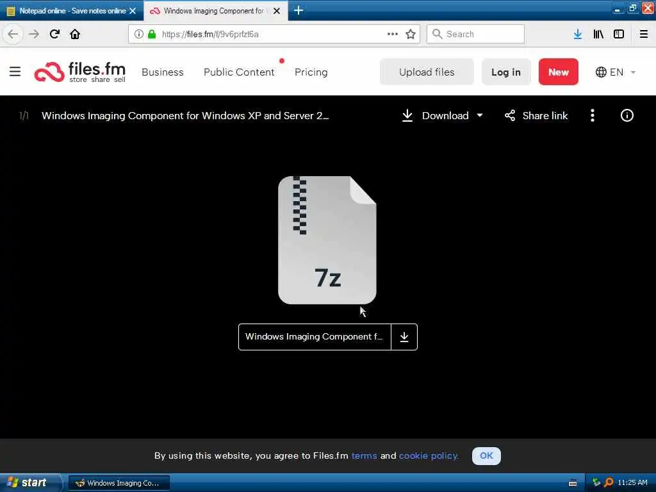Open the browser home page

(75, 34)
